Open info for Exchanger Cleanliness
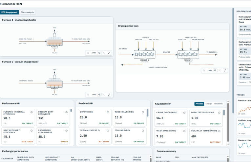Screen dimensions: 251x162 coord(66,131)
